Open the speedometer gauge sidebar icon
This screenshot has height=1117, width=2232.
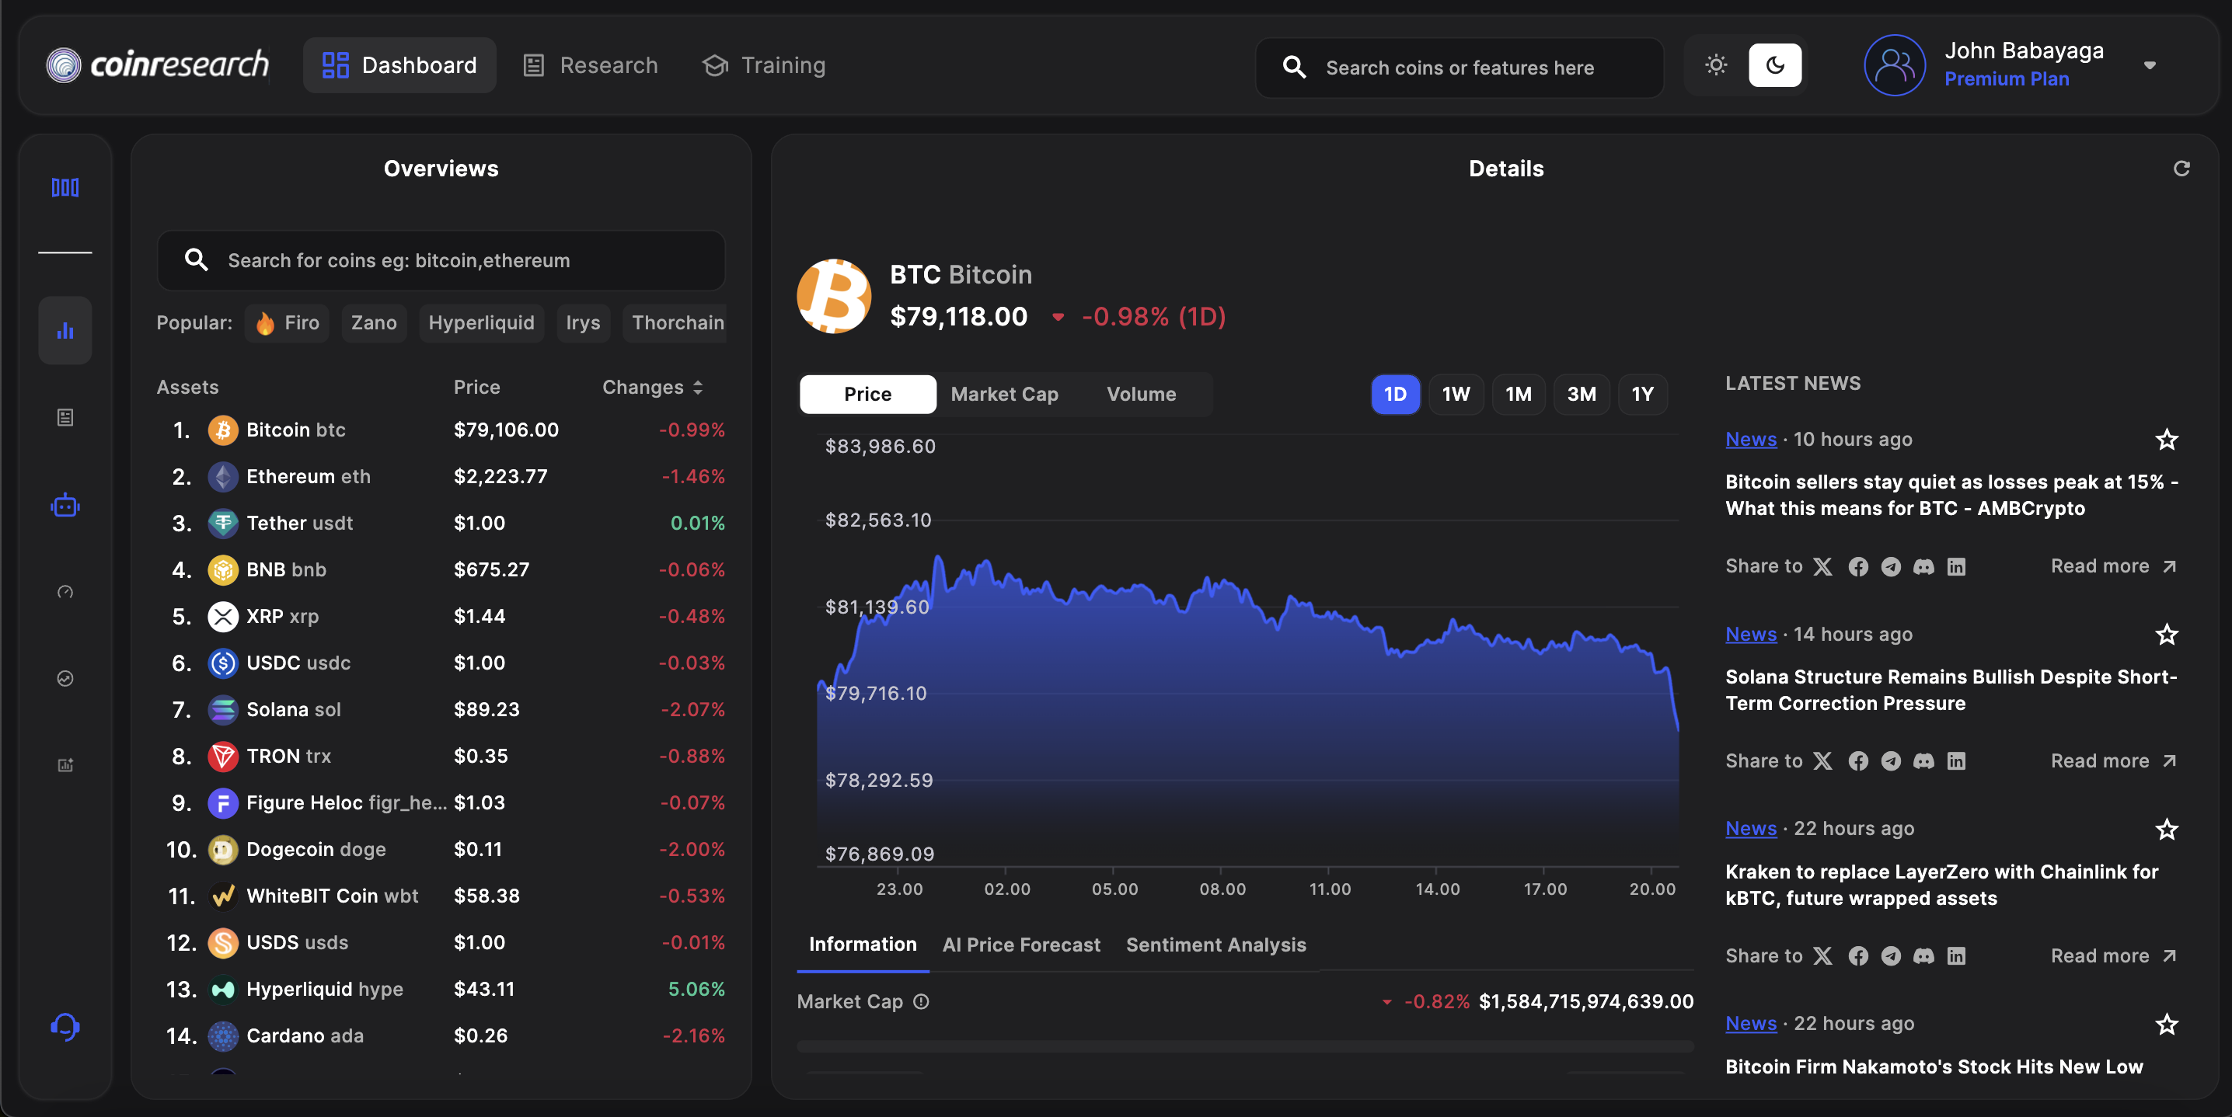pyautogui.click(x=65, y=591)
